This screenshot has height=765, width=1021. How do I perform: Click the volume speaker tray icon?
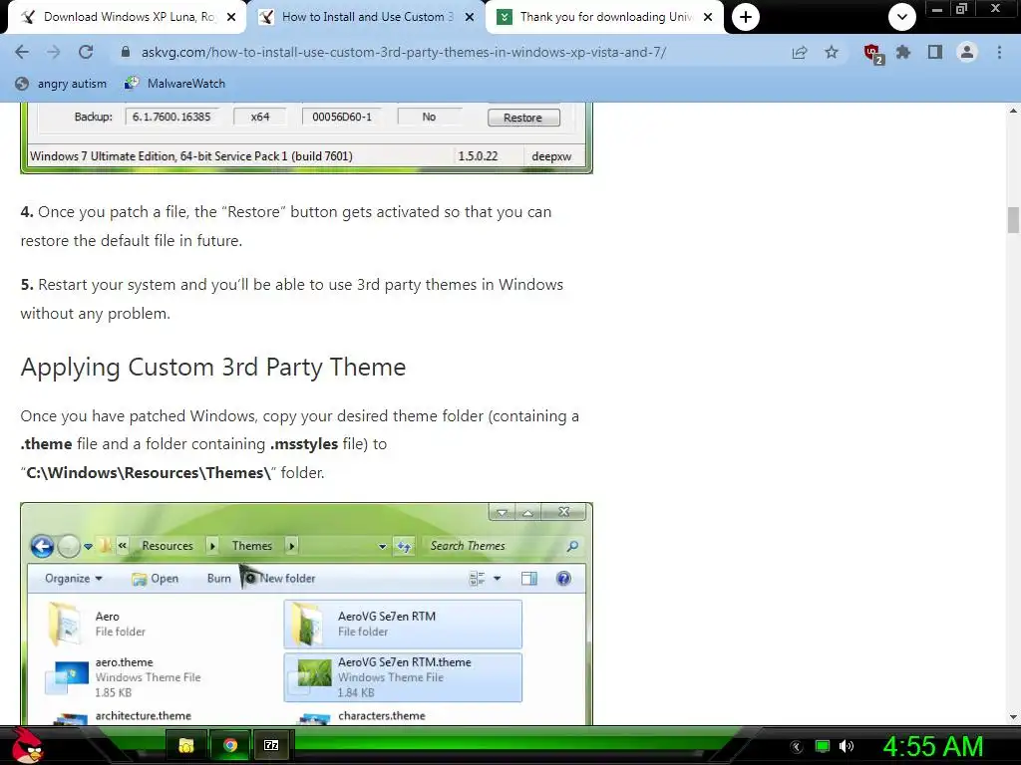pyautogui.click(x=847, y=746)
